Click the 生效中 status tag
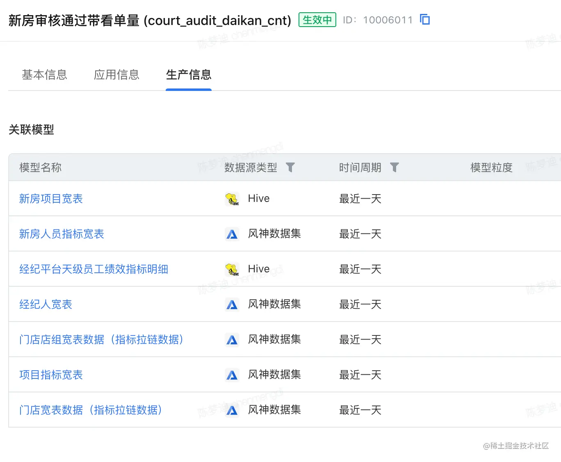 317,20
